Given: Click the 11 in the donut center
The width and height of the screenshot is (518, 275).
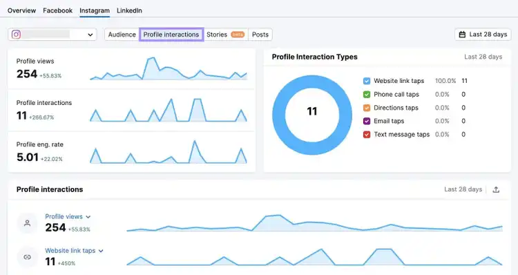Looking at the screenshot, I should (312, 111).
